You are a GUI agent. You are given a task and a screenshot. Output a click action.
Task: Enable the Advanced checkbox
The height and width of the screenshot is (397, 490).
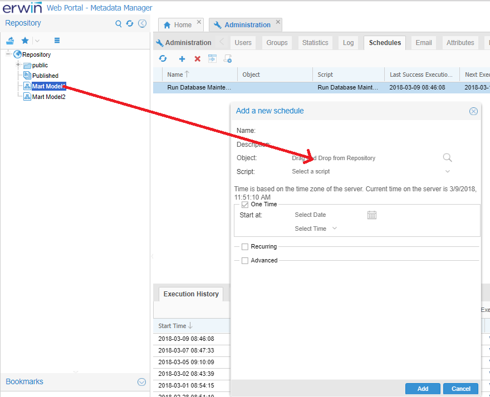245,261
